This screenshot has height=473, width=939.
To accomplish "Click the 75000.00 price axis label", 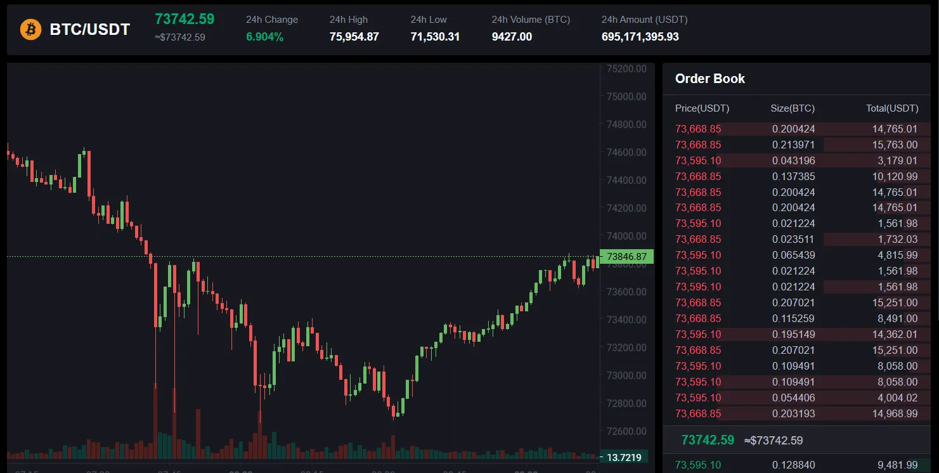I will [626, 96].
